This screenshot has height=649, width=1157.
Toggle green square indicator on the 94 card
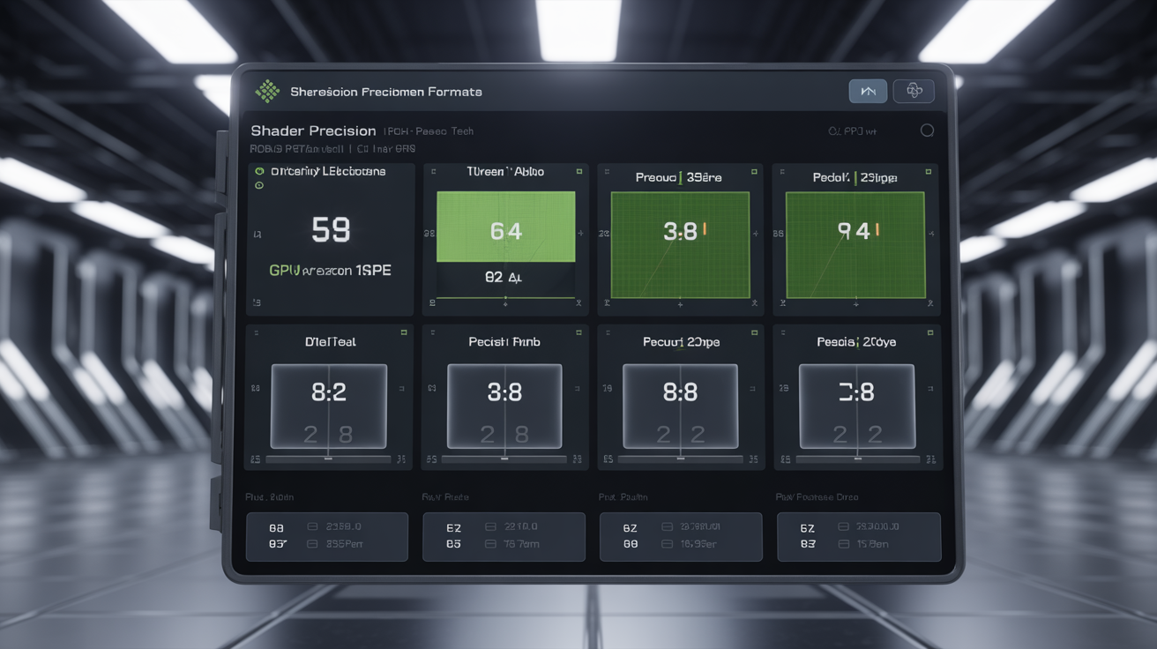[929, 171]
